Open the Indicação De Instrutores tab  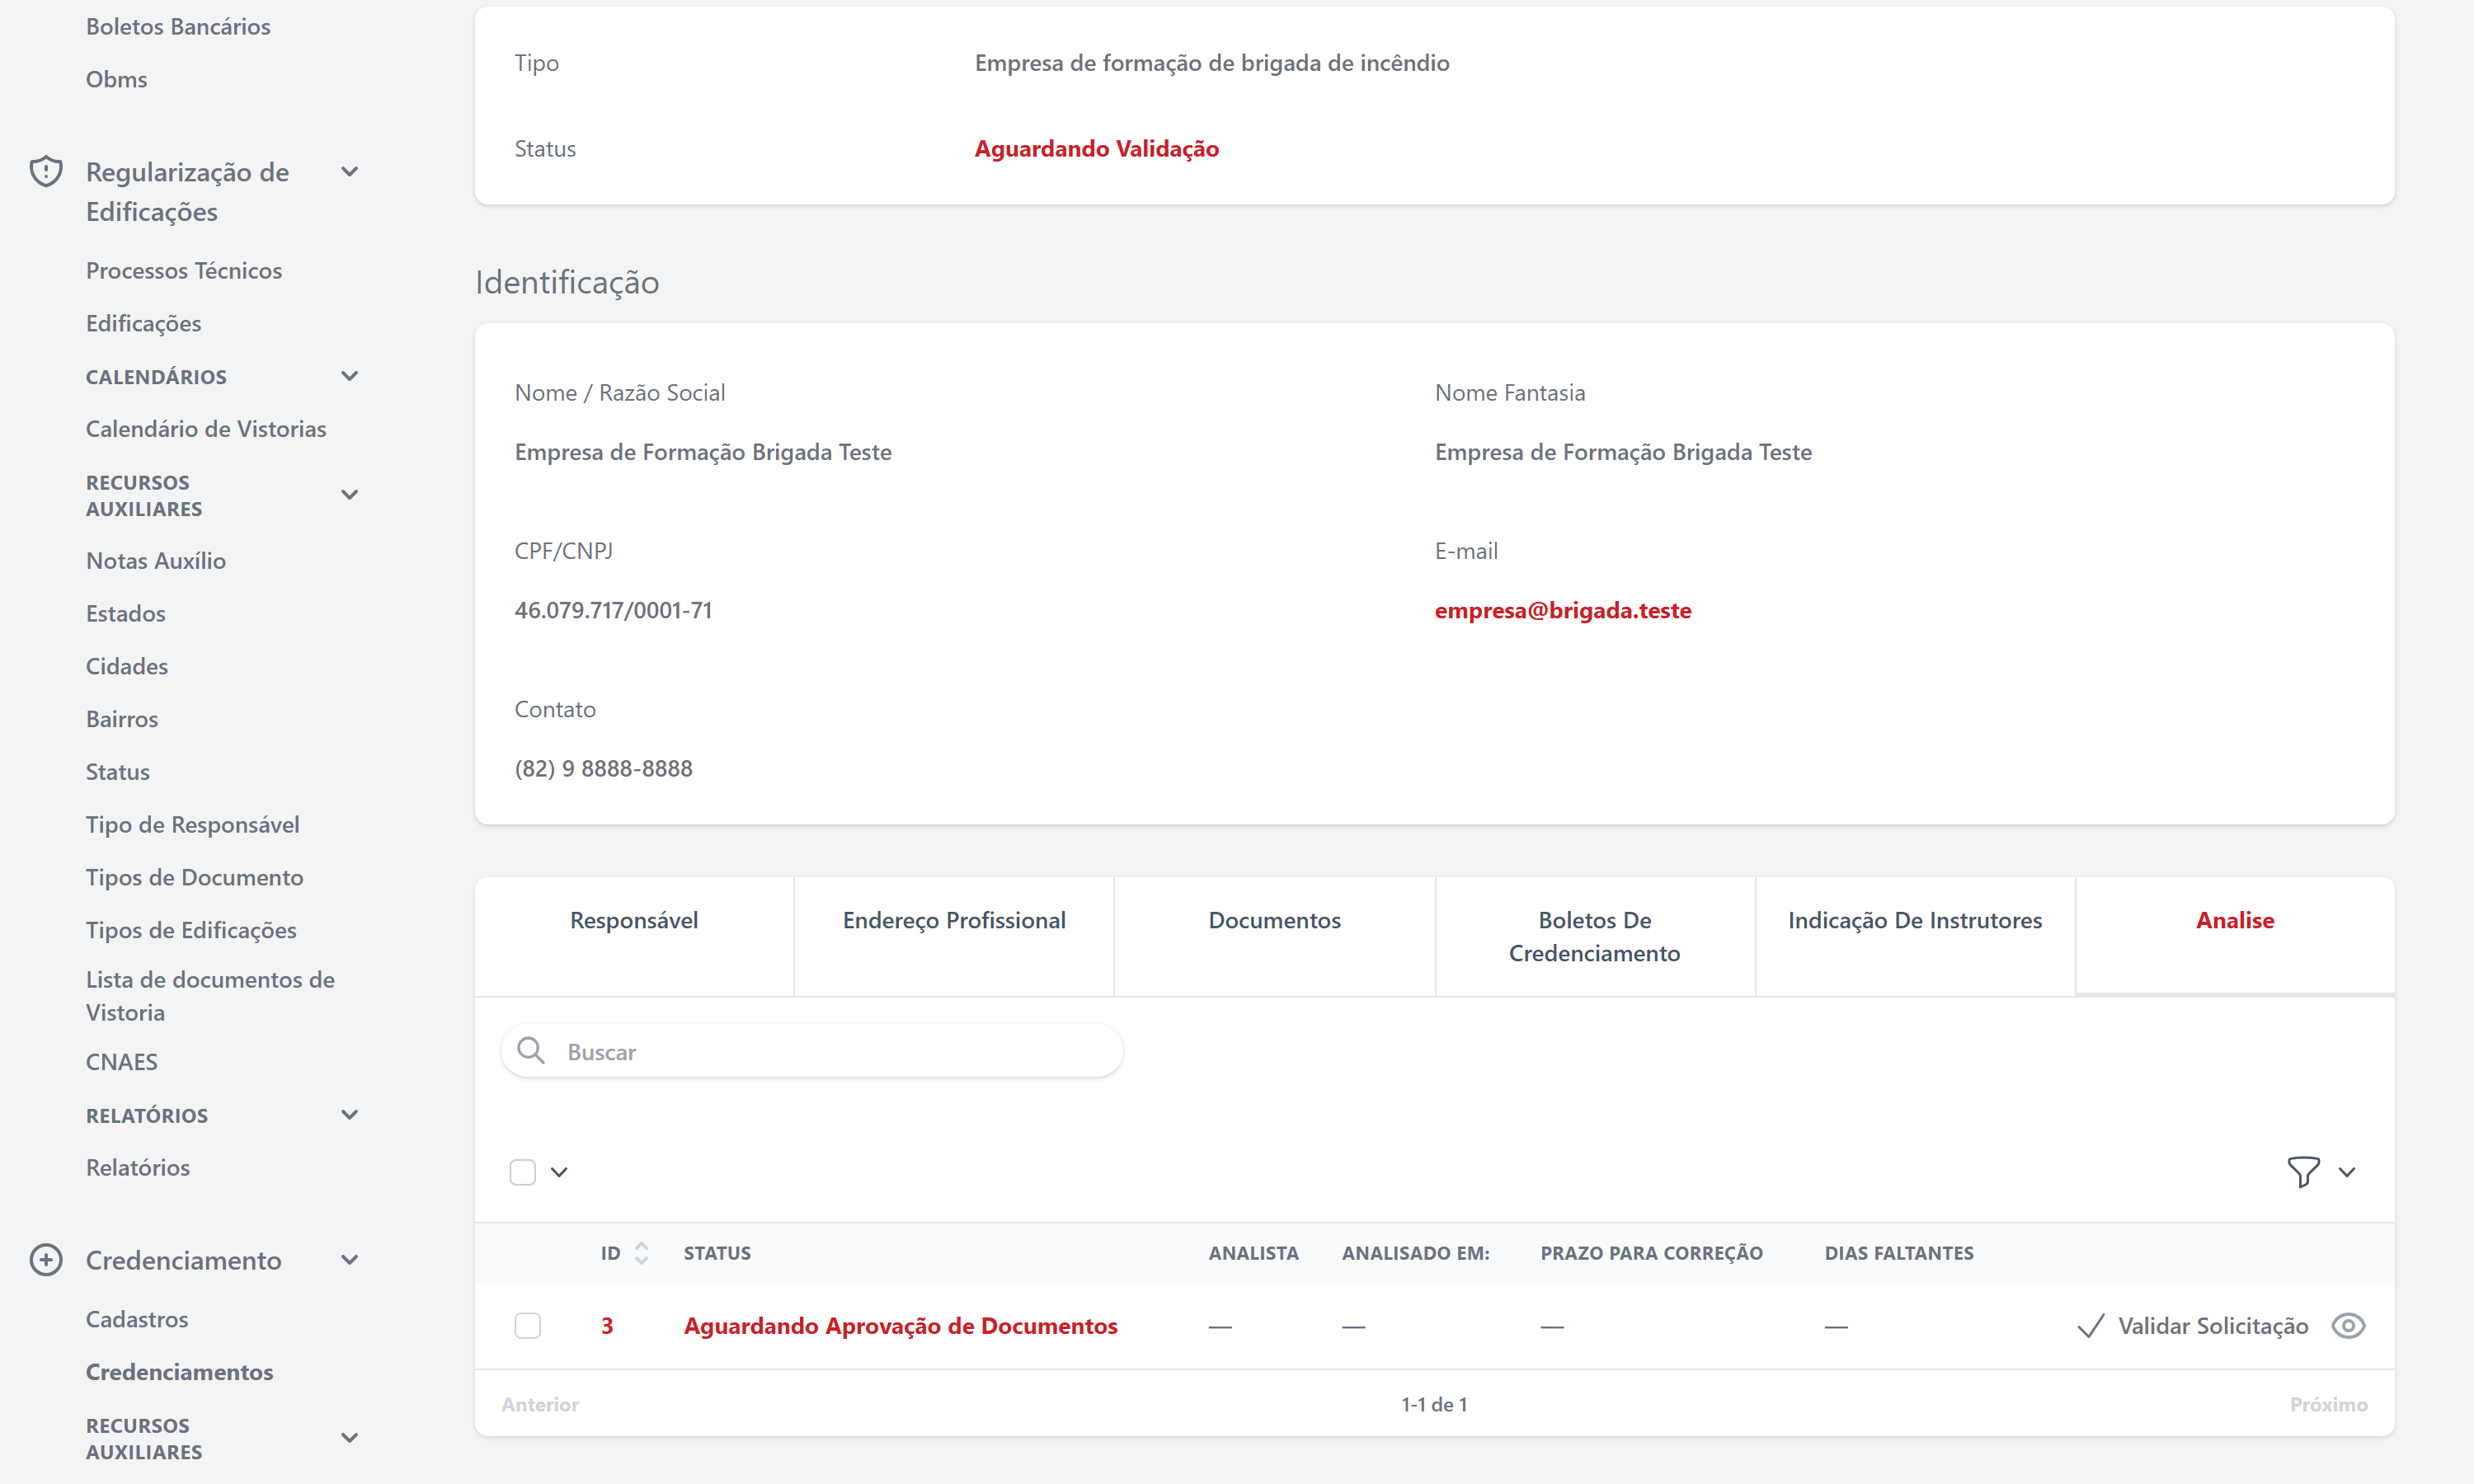tap(1914, 920)
